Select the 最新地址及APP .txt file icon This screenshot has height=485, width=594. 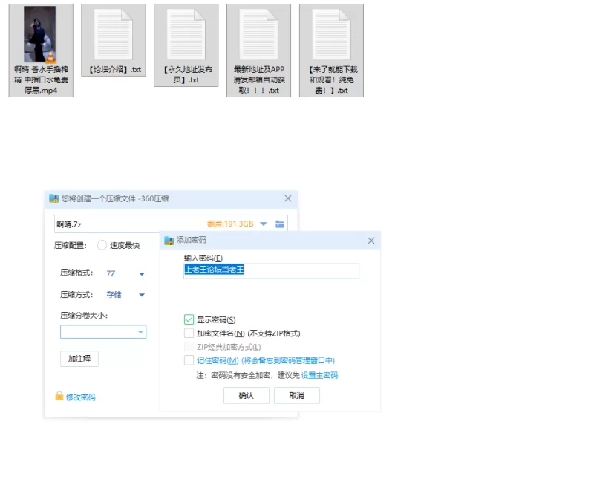(258, 34)
